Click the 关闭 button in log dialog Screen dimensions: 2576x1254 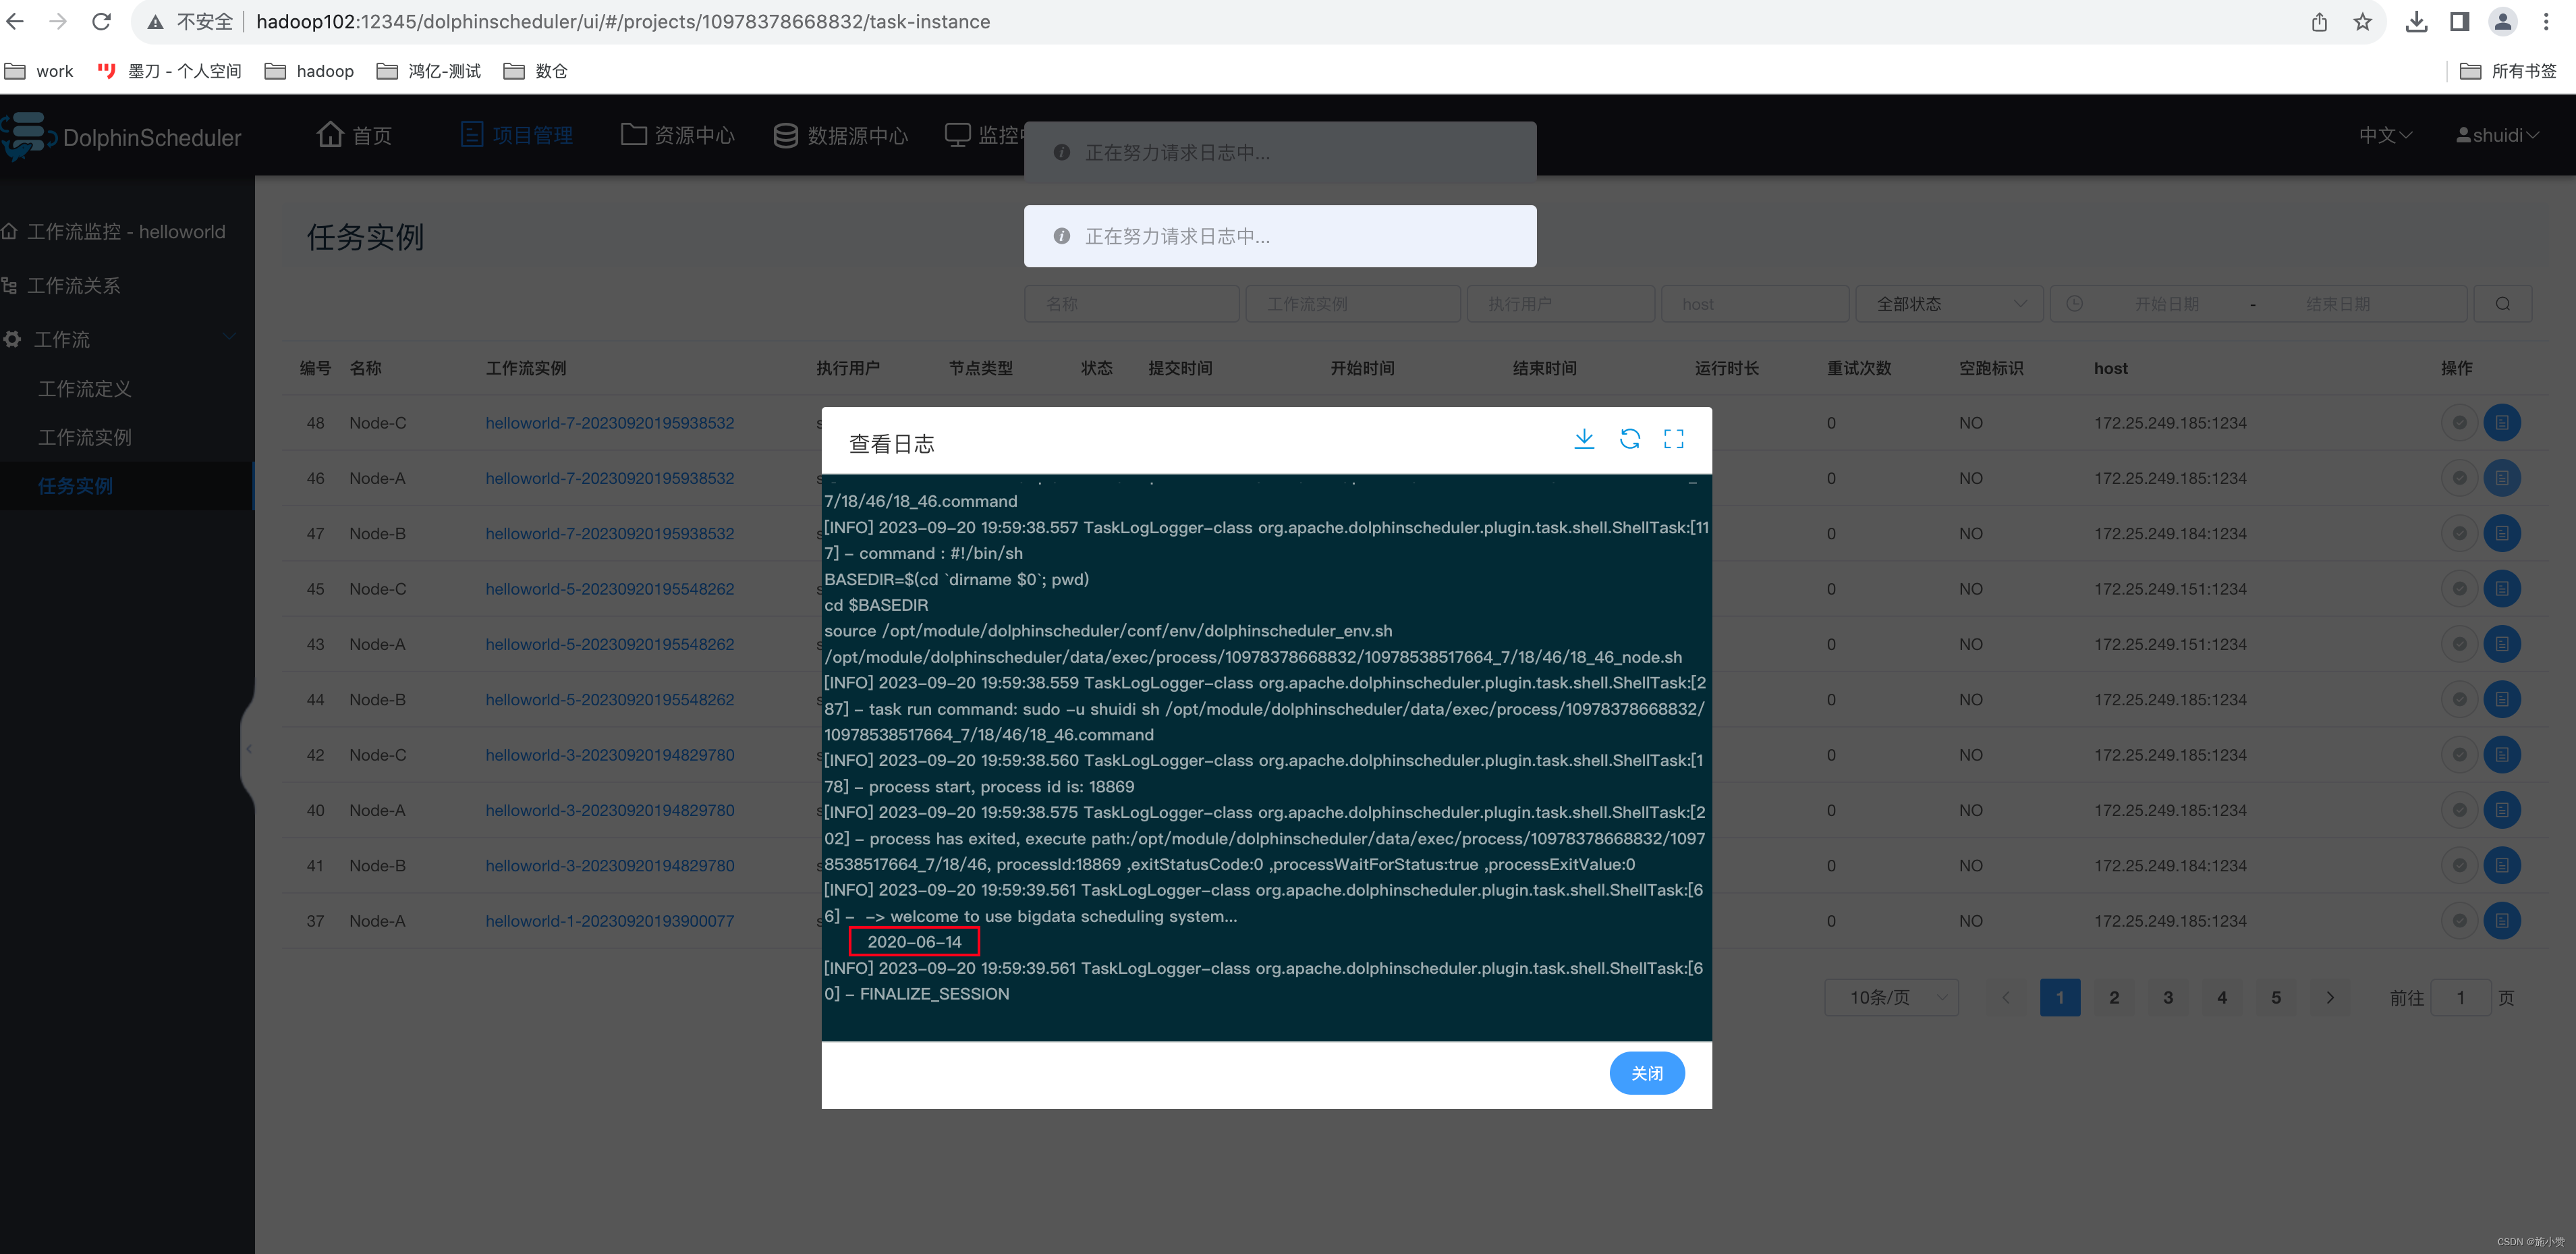point(1646,1073)
